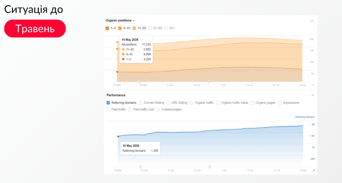Screen dimensions: 342x183
Task: Click the '1–3 4,280' tooltip row
Action: [x=136, y=59]
